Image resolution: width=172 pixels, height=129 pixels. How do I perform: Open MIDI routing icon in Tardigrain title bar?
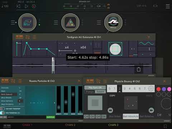coord(28,37)
